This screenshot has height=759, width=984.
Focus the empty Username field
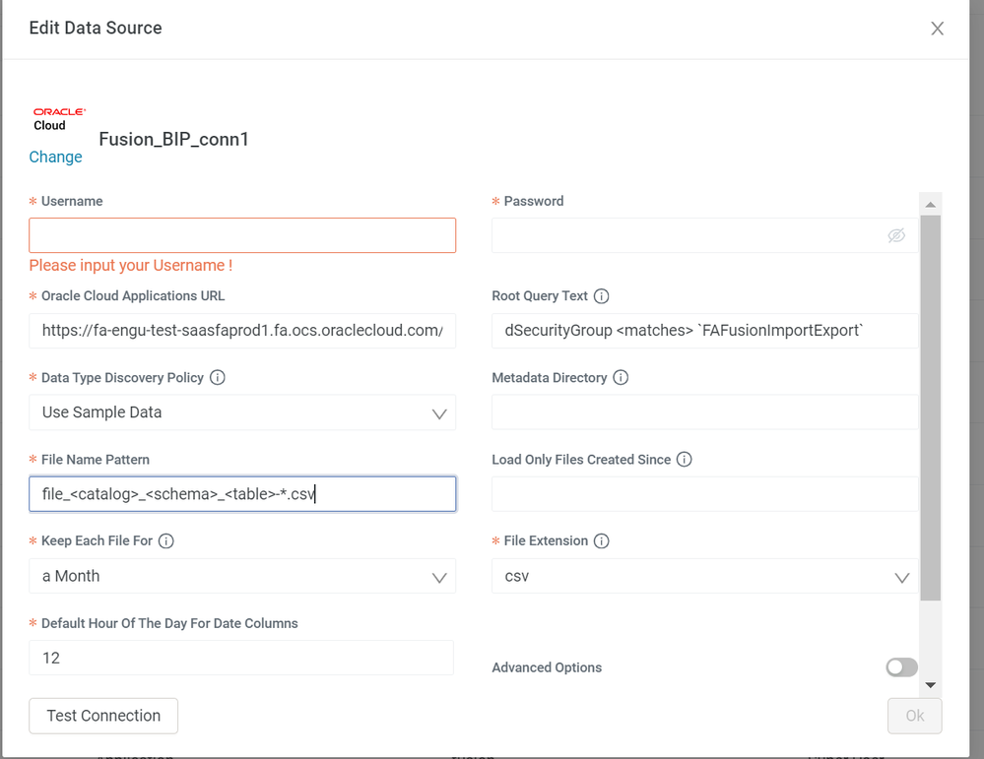pyautogui.click(x=242, y=236)
